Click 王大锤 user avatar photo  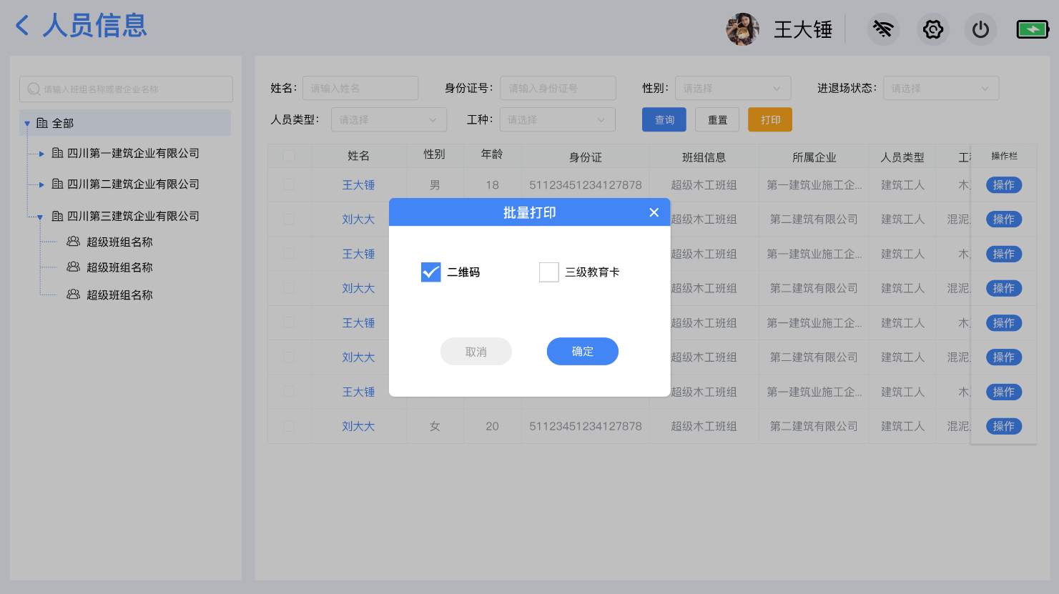tap(742, 29)
